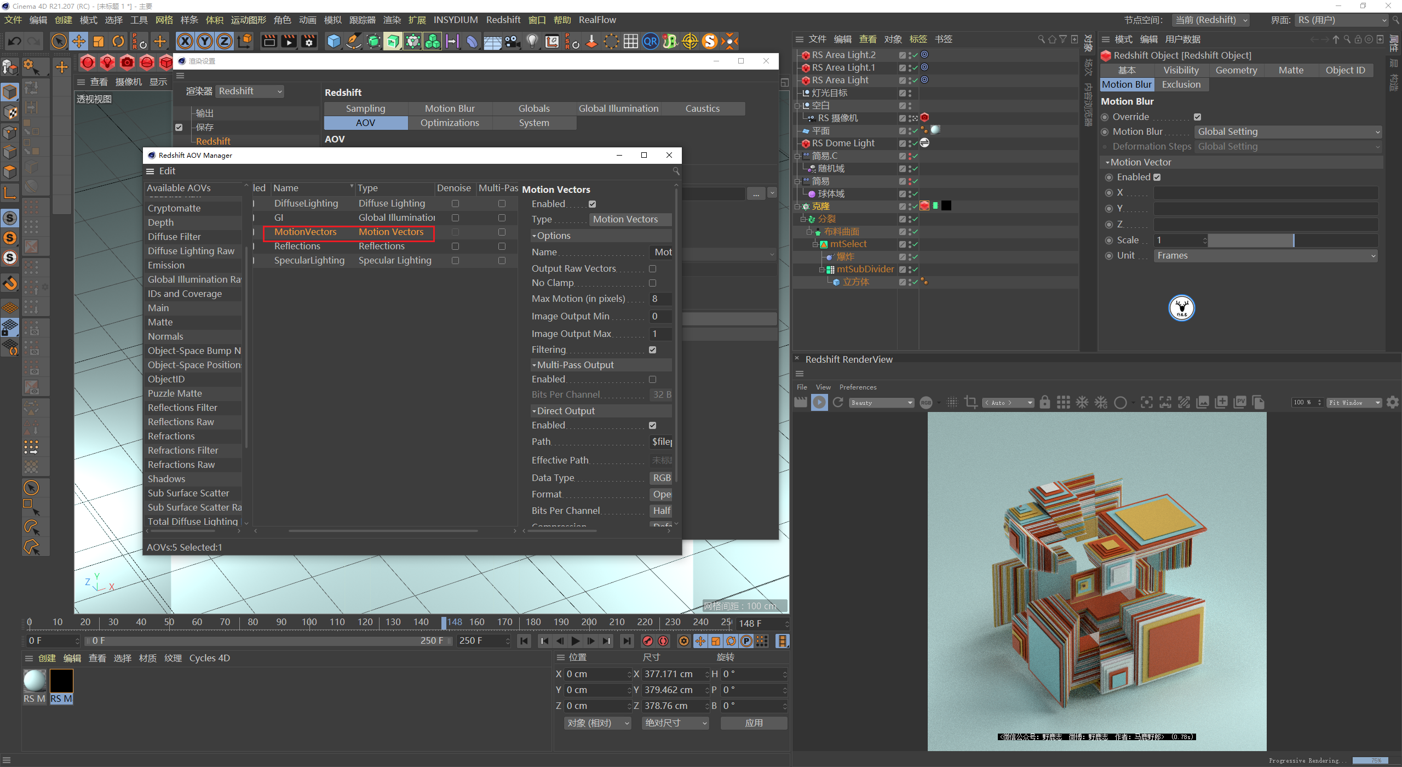Click the light bulb light icon

(x=532, y=41)
